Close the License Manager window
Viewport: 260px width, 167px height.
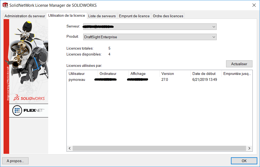point(254,5)
